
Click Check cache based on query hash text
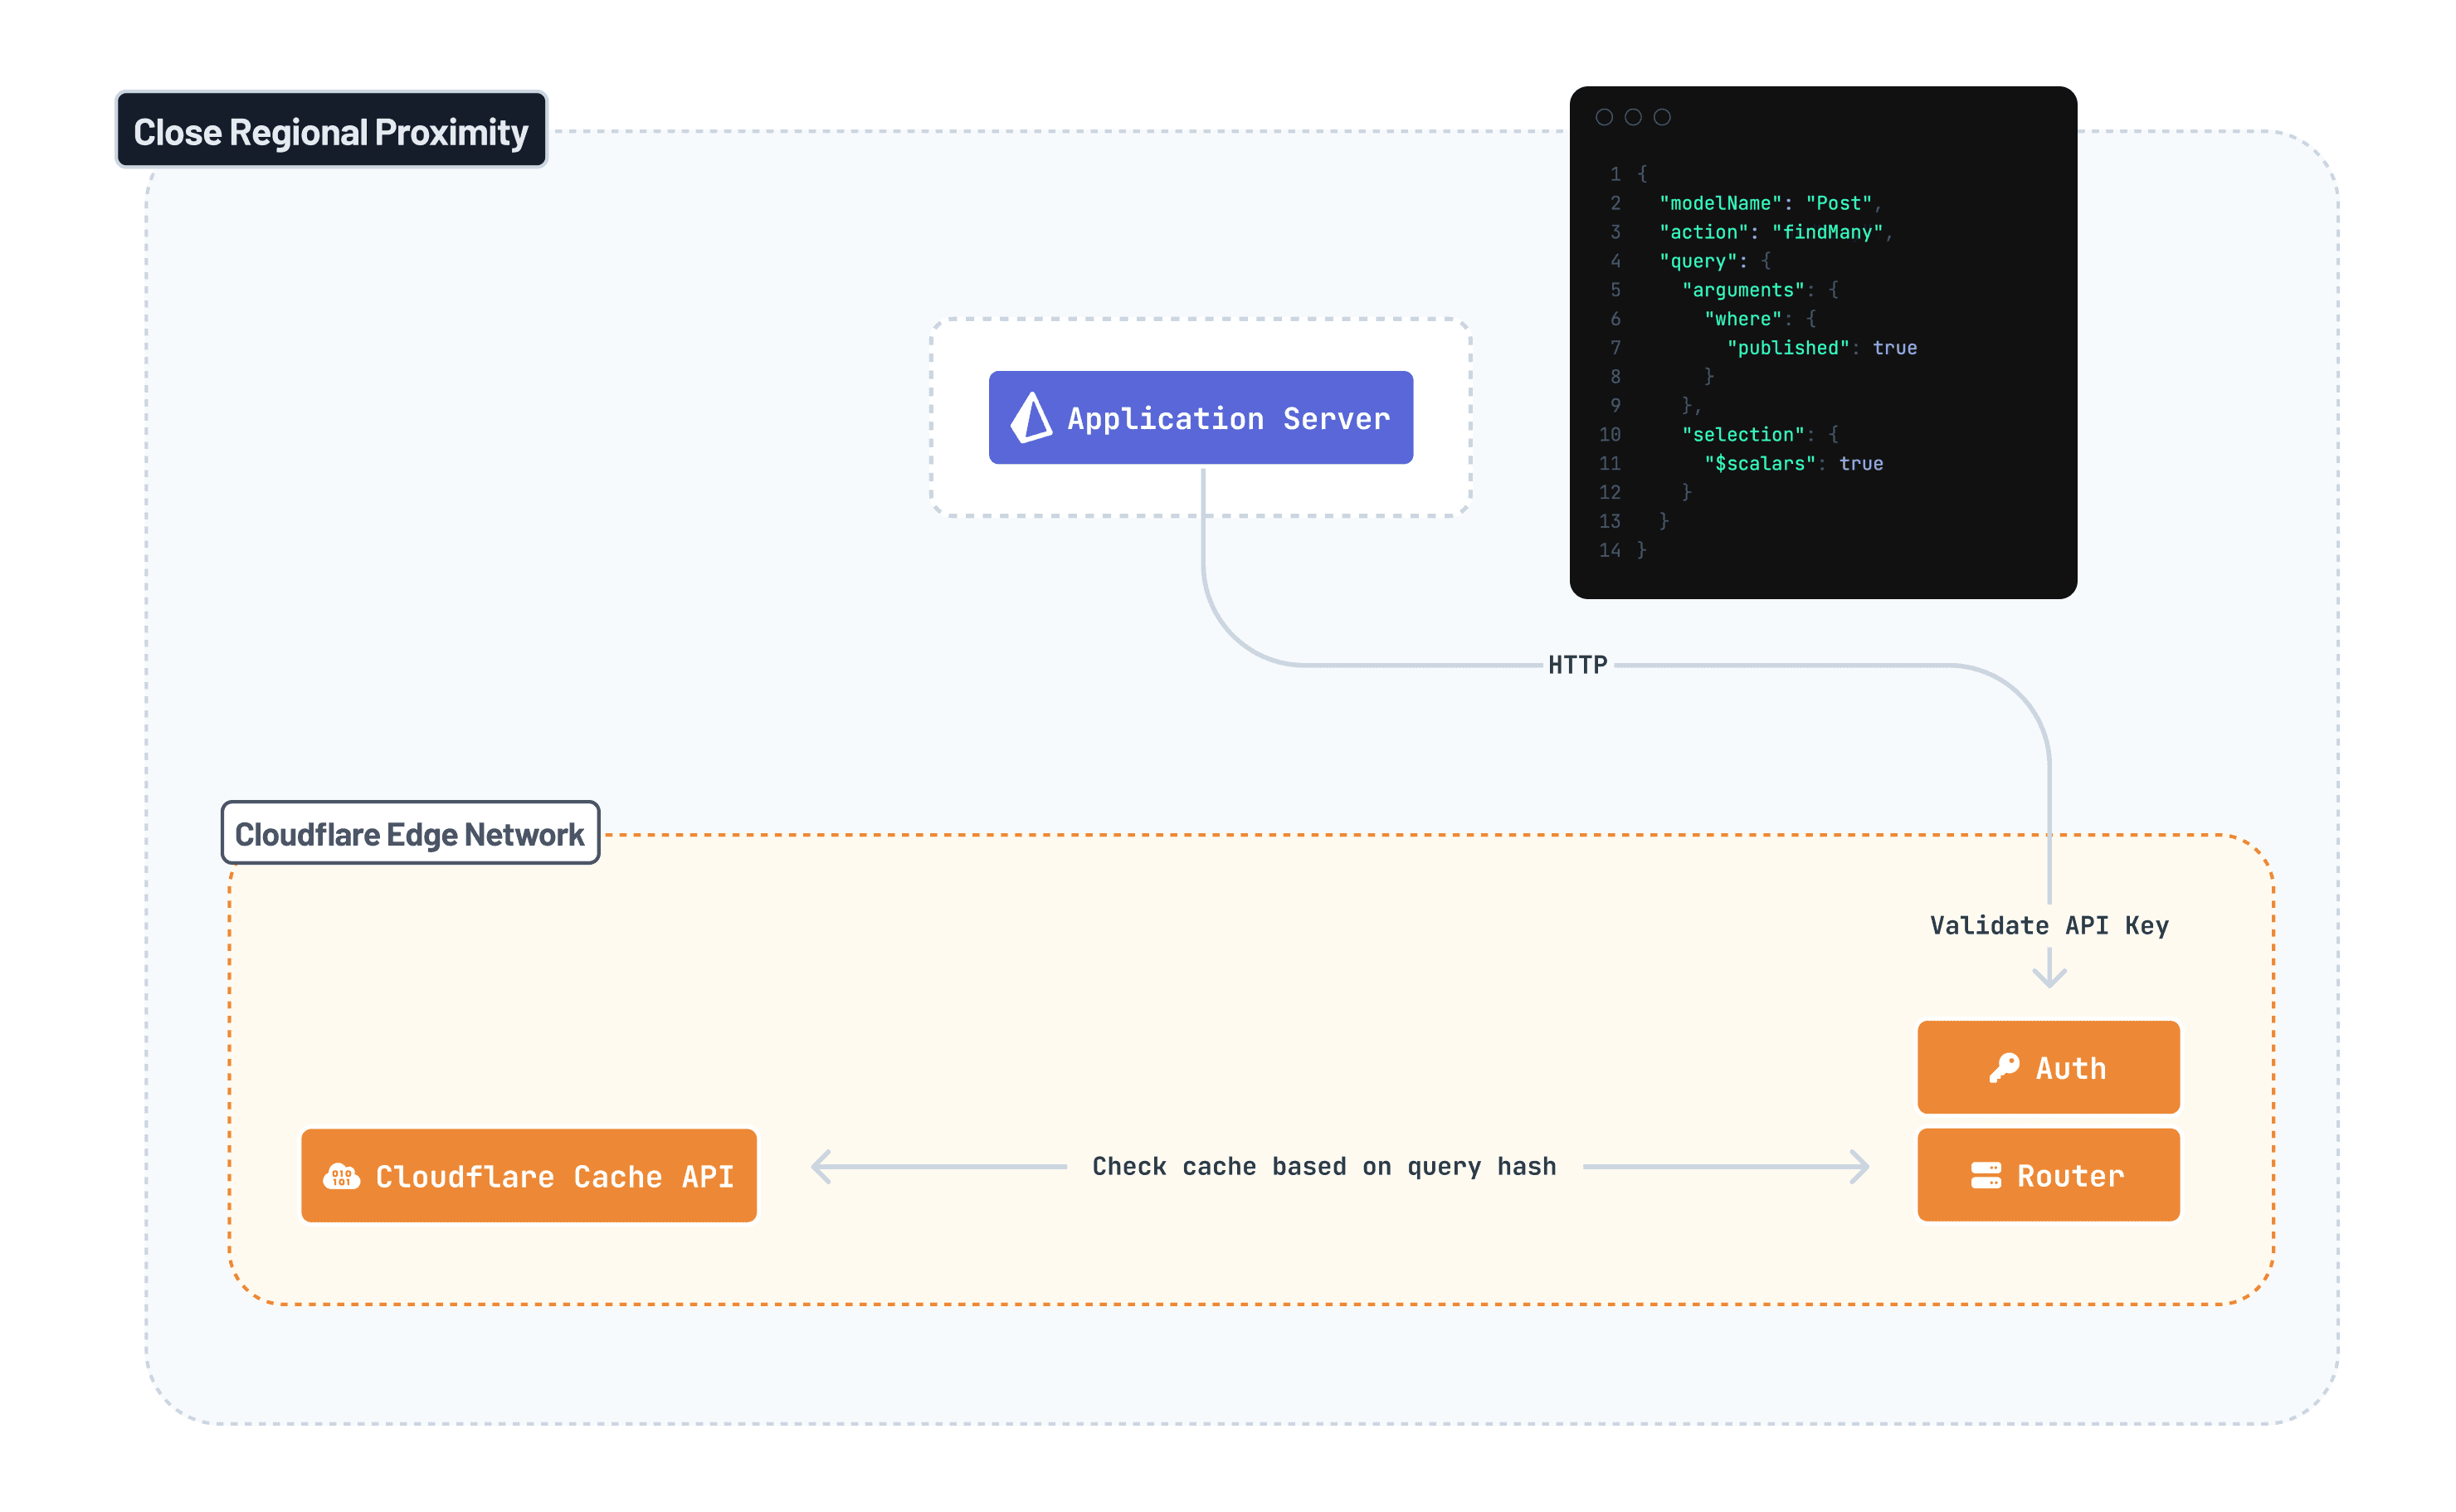point(1323,1166)
